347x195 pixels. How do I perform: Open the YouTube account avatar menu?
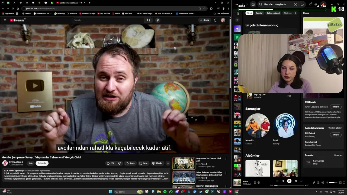(223, 20)
